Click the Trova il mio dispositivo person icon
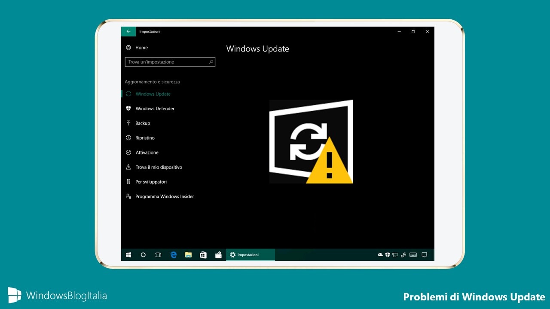550x309 pixels. click(x=128, y=167)
